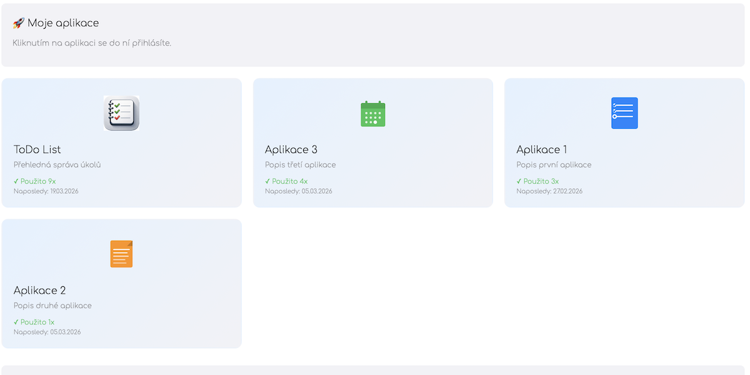This screenshot has height=375, width=750.
Task: Select the green Použito 3x label
Action: (540, 181)
